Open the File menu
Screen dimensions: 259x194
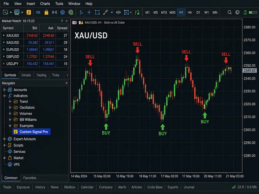tap(6, 4)
